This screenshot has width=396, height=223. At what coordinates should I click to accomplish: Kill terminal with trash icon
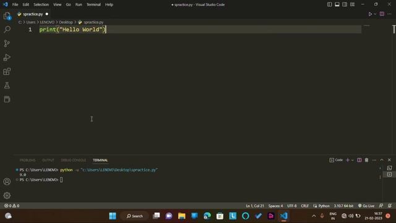(366, 160)
